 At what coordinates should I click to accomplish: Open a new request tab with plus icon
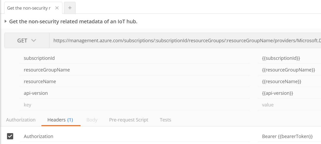pos(70,8)
